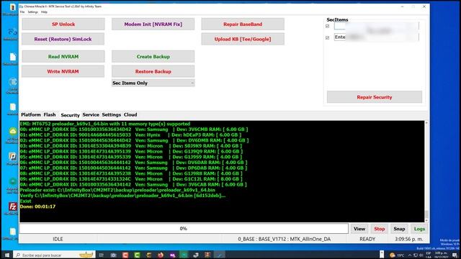Open the Firefox taskbar icon

coord(161,255)
